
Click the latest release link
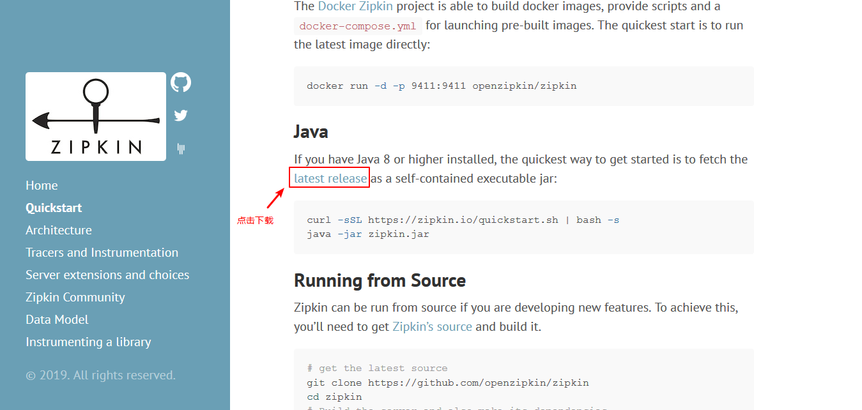[x=330, y=178]
